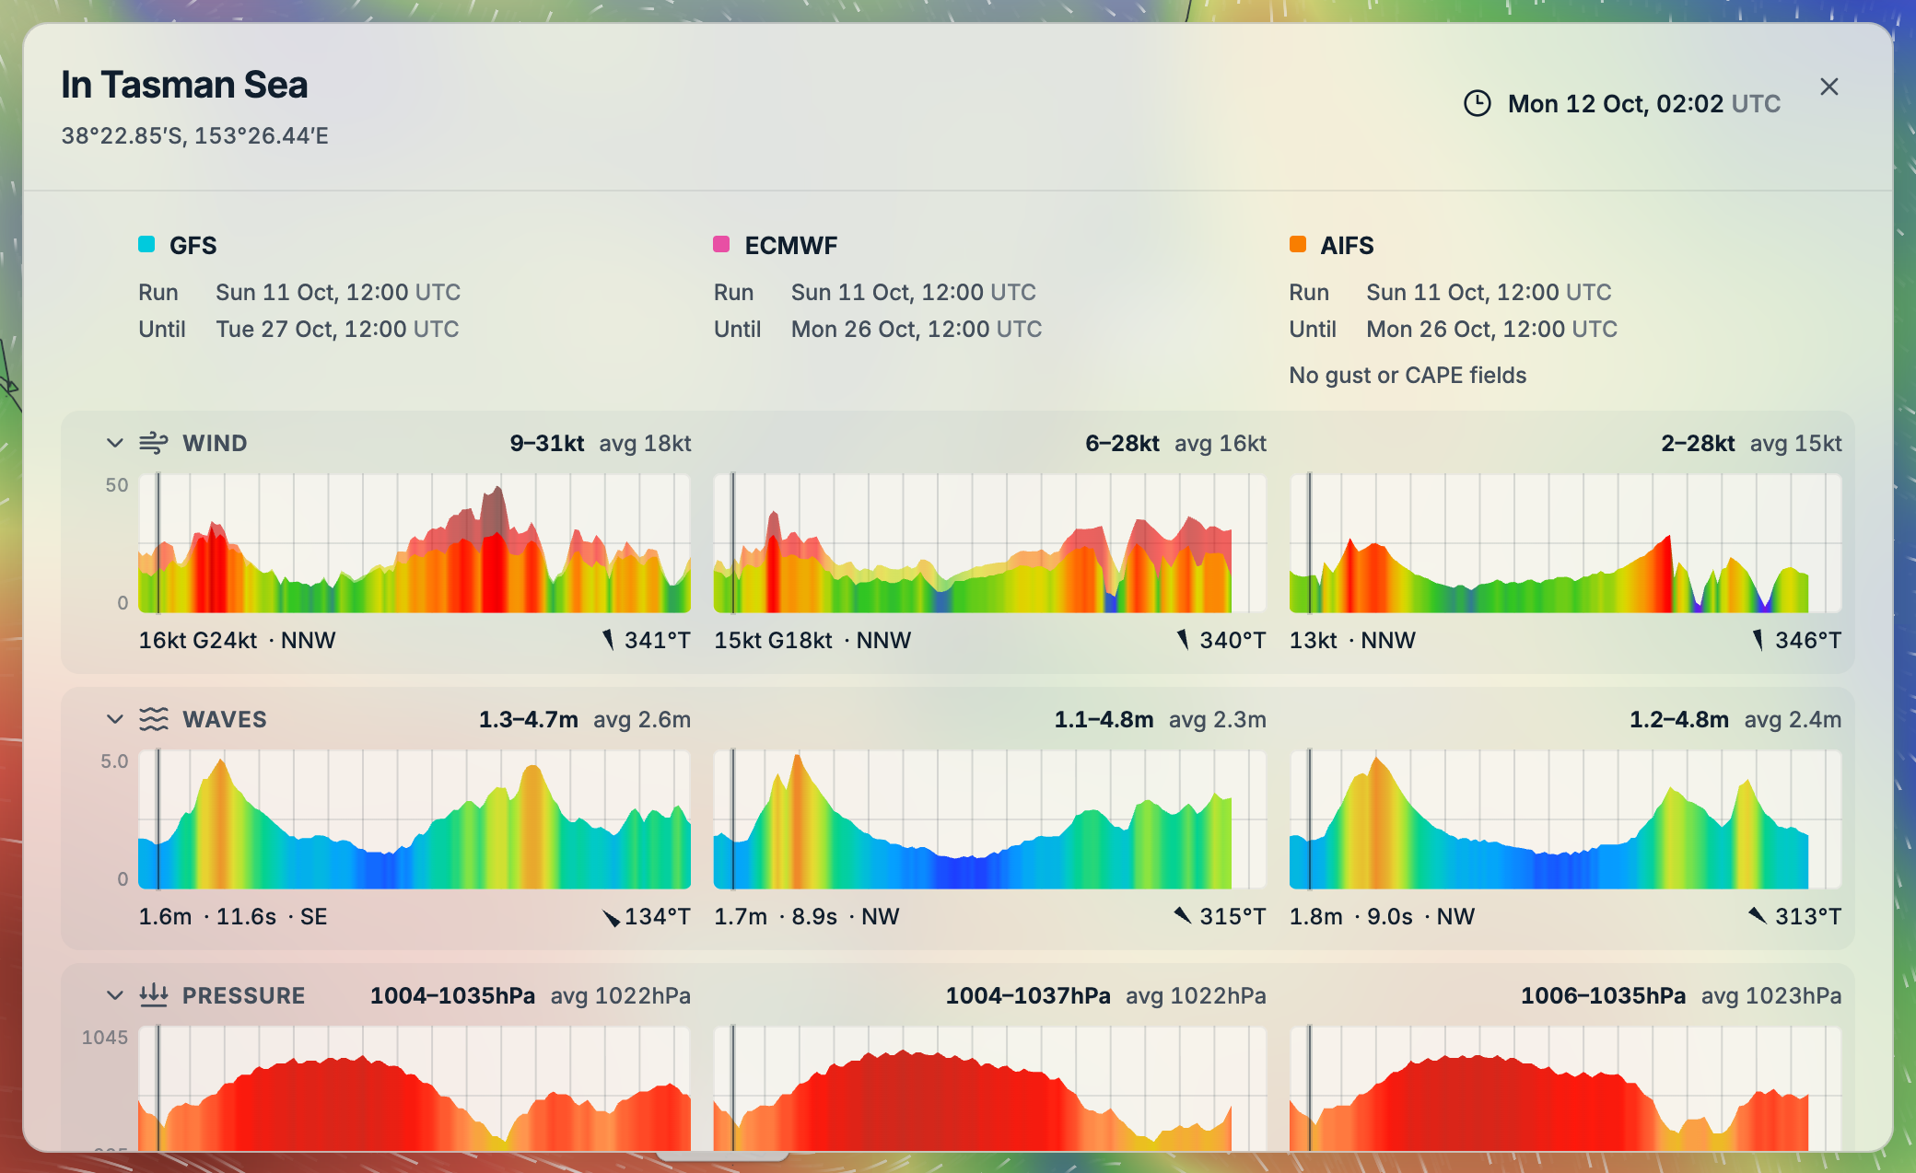Click the '9–31kt avg 18kt' wind range
This screenshot has height=1173, width=1916.
(601, 443)
